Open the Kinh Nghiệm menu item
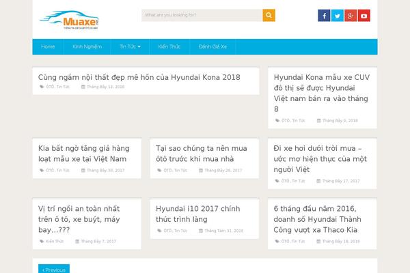 click(x=87, y=46)
